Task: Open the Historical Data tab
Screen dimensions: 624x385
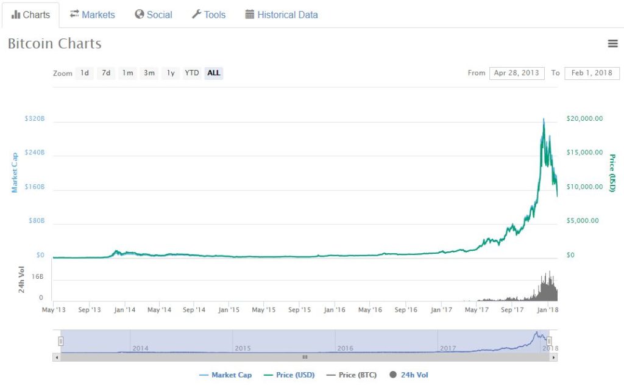Action: tap(282, 15)
